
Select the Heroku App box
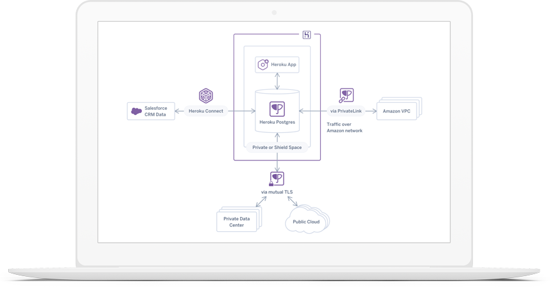point(277,65)
